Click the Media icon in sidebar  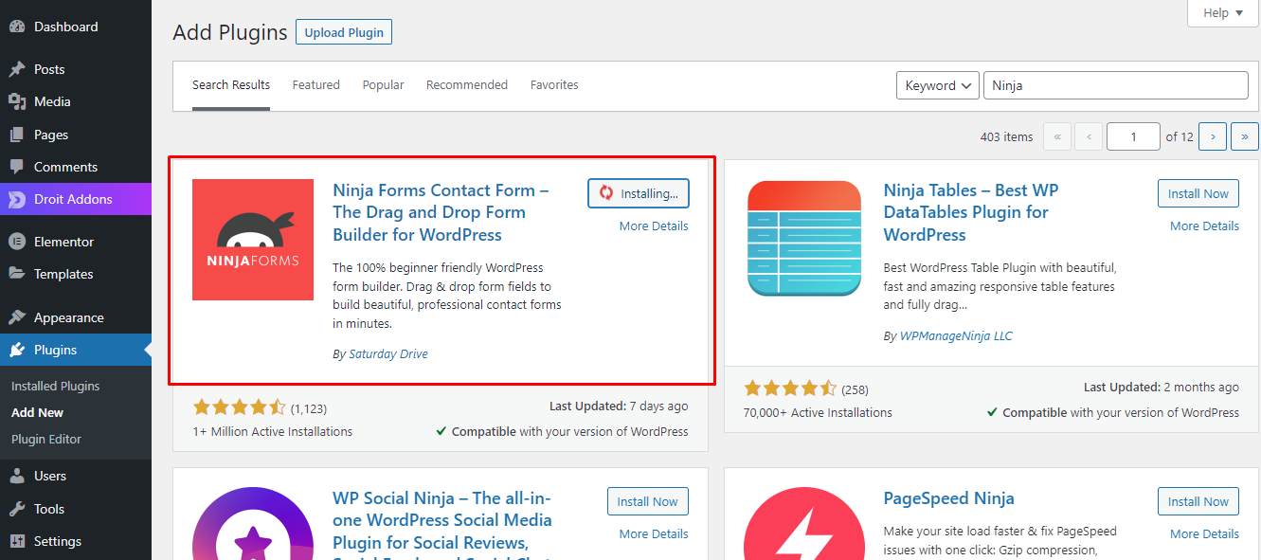point(17,101)
